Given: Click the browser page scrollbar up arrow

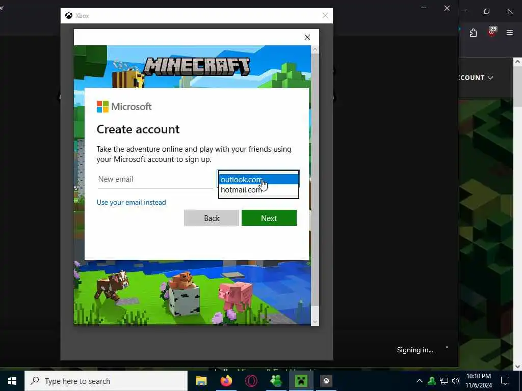Looking at the screenshot, I should coord(517,62).
